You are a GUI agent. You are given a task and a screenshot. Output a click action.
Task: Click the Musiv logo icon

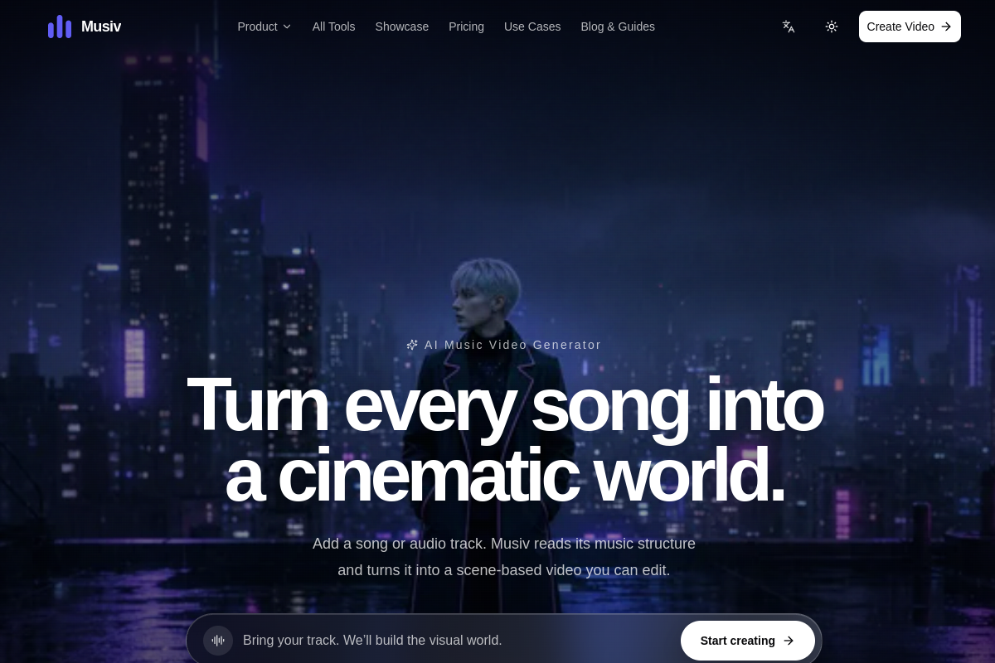click(60, 27)
